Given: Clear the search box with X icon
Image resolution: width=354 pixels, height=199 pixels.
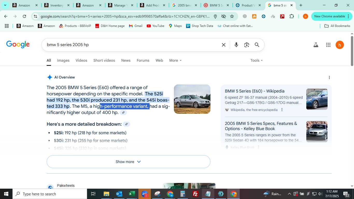Looking at the screenshot, I should tap(224, 45).
